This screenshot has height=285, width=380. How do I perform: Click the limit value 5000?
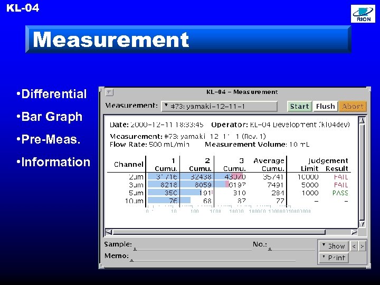pyautogui.click(x=310, y=185)
